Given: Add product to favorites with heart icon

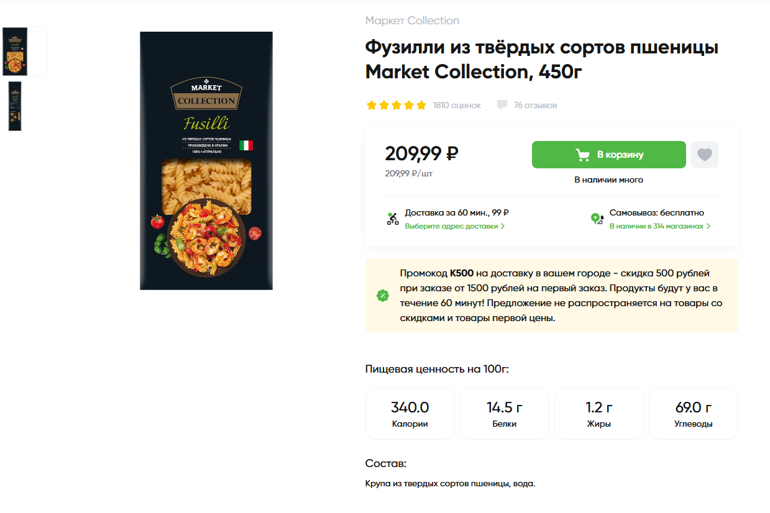Looking at the screenshot, I should [704, 155].
